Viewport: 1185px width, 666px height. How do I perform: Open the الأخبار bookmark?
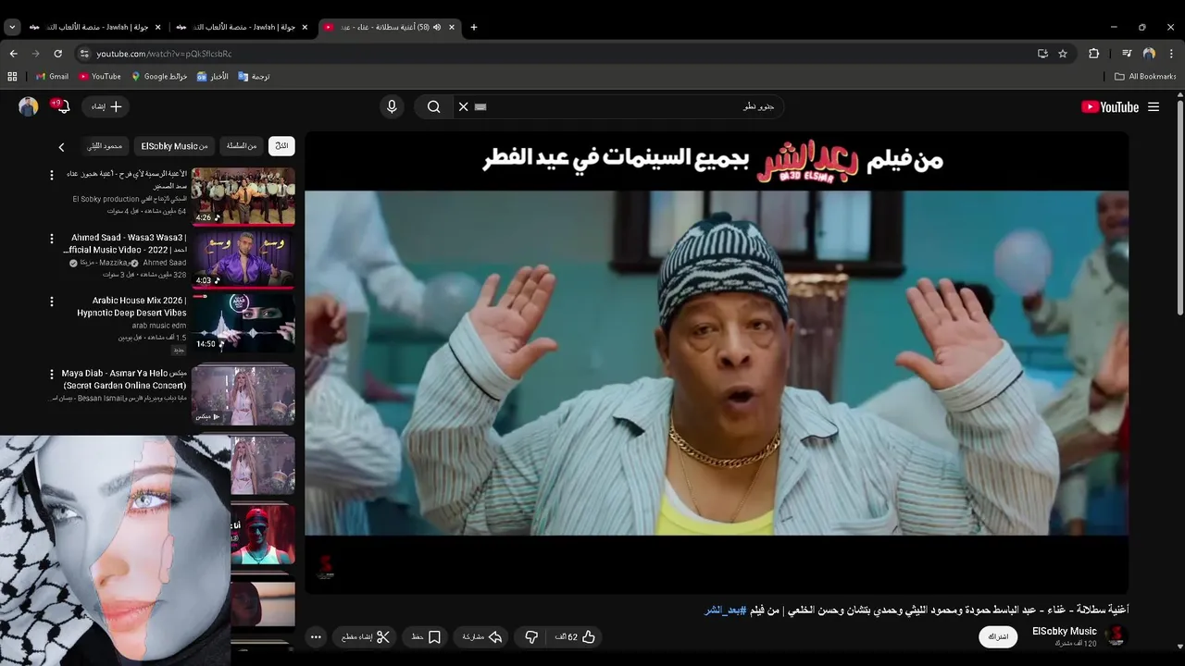coord(212,77)
